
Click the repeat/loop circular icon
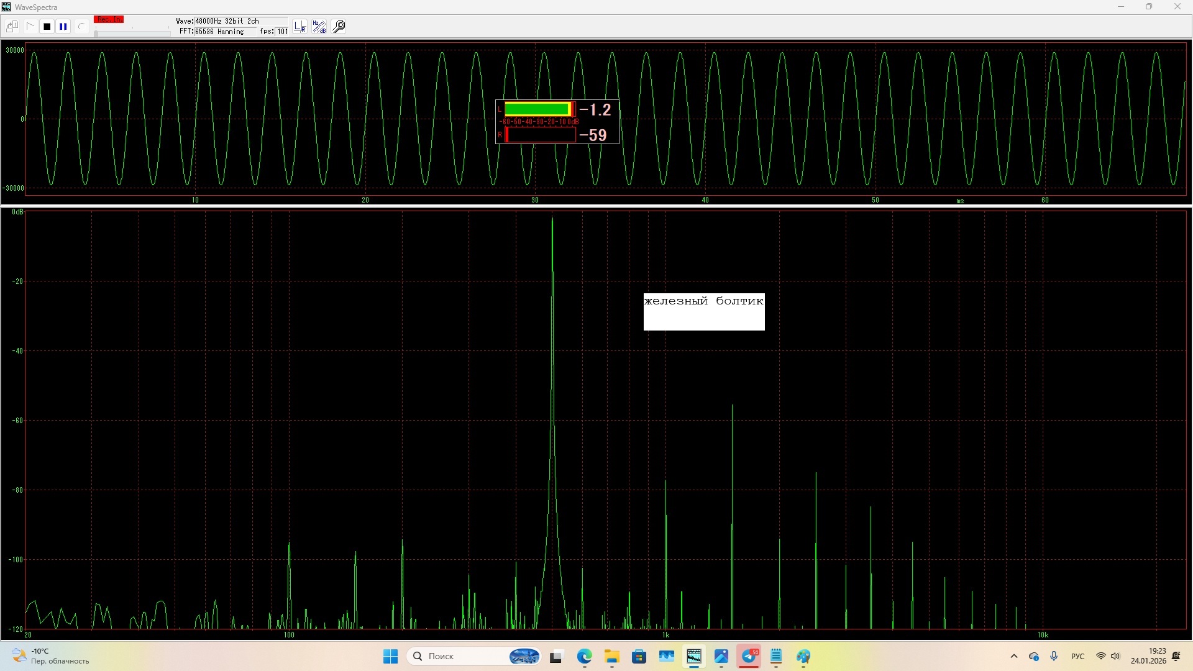click(81, 27)
